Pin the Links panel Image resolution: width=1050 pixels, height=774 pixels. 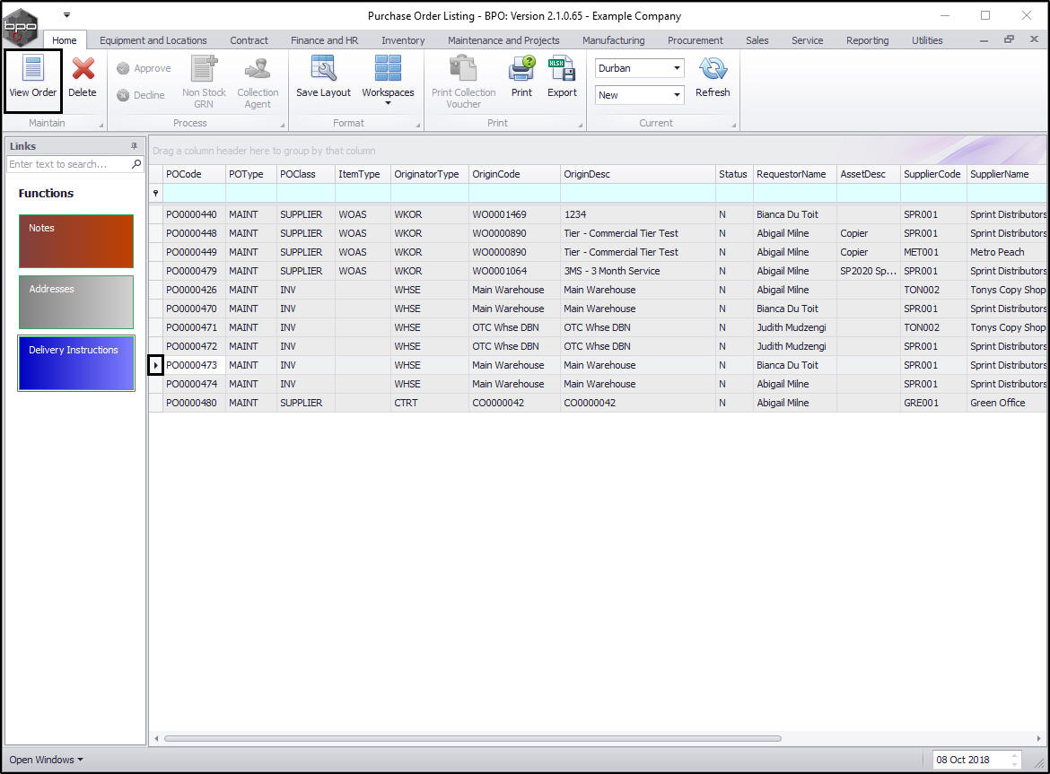click(x=134, y=146)
